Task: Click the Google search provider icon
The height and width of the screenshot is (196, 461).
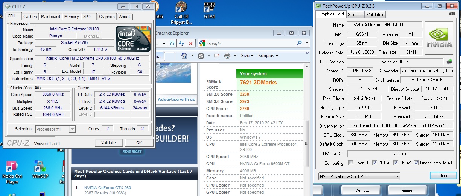Action: pyautogui.click(x=202, y=43)
